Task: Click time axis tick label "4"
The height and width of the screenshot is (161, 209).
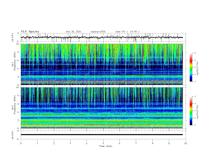Action: [87, 143]
